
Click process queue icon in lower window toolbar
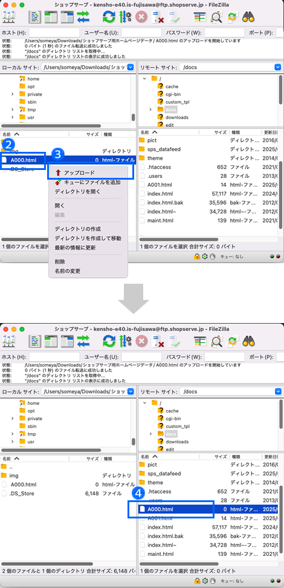pos(125,341)
